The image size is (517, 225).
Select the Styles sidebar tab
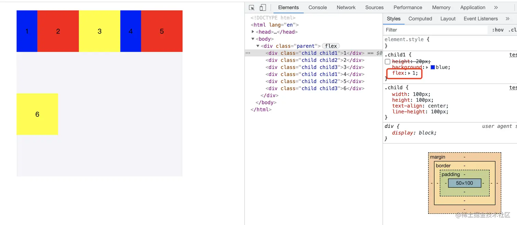click(394, 19)
